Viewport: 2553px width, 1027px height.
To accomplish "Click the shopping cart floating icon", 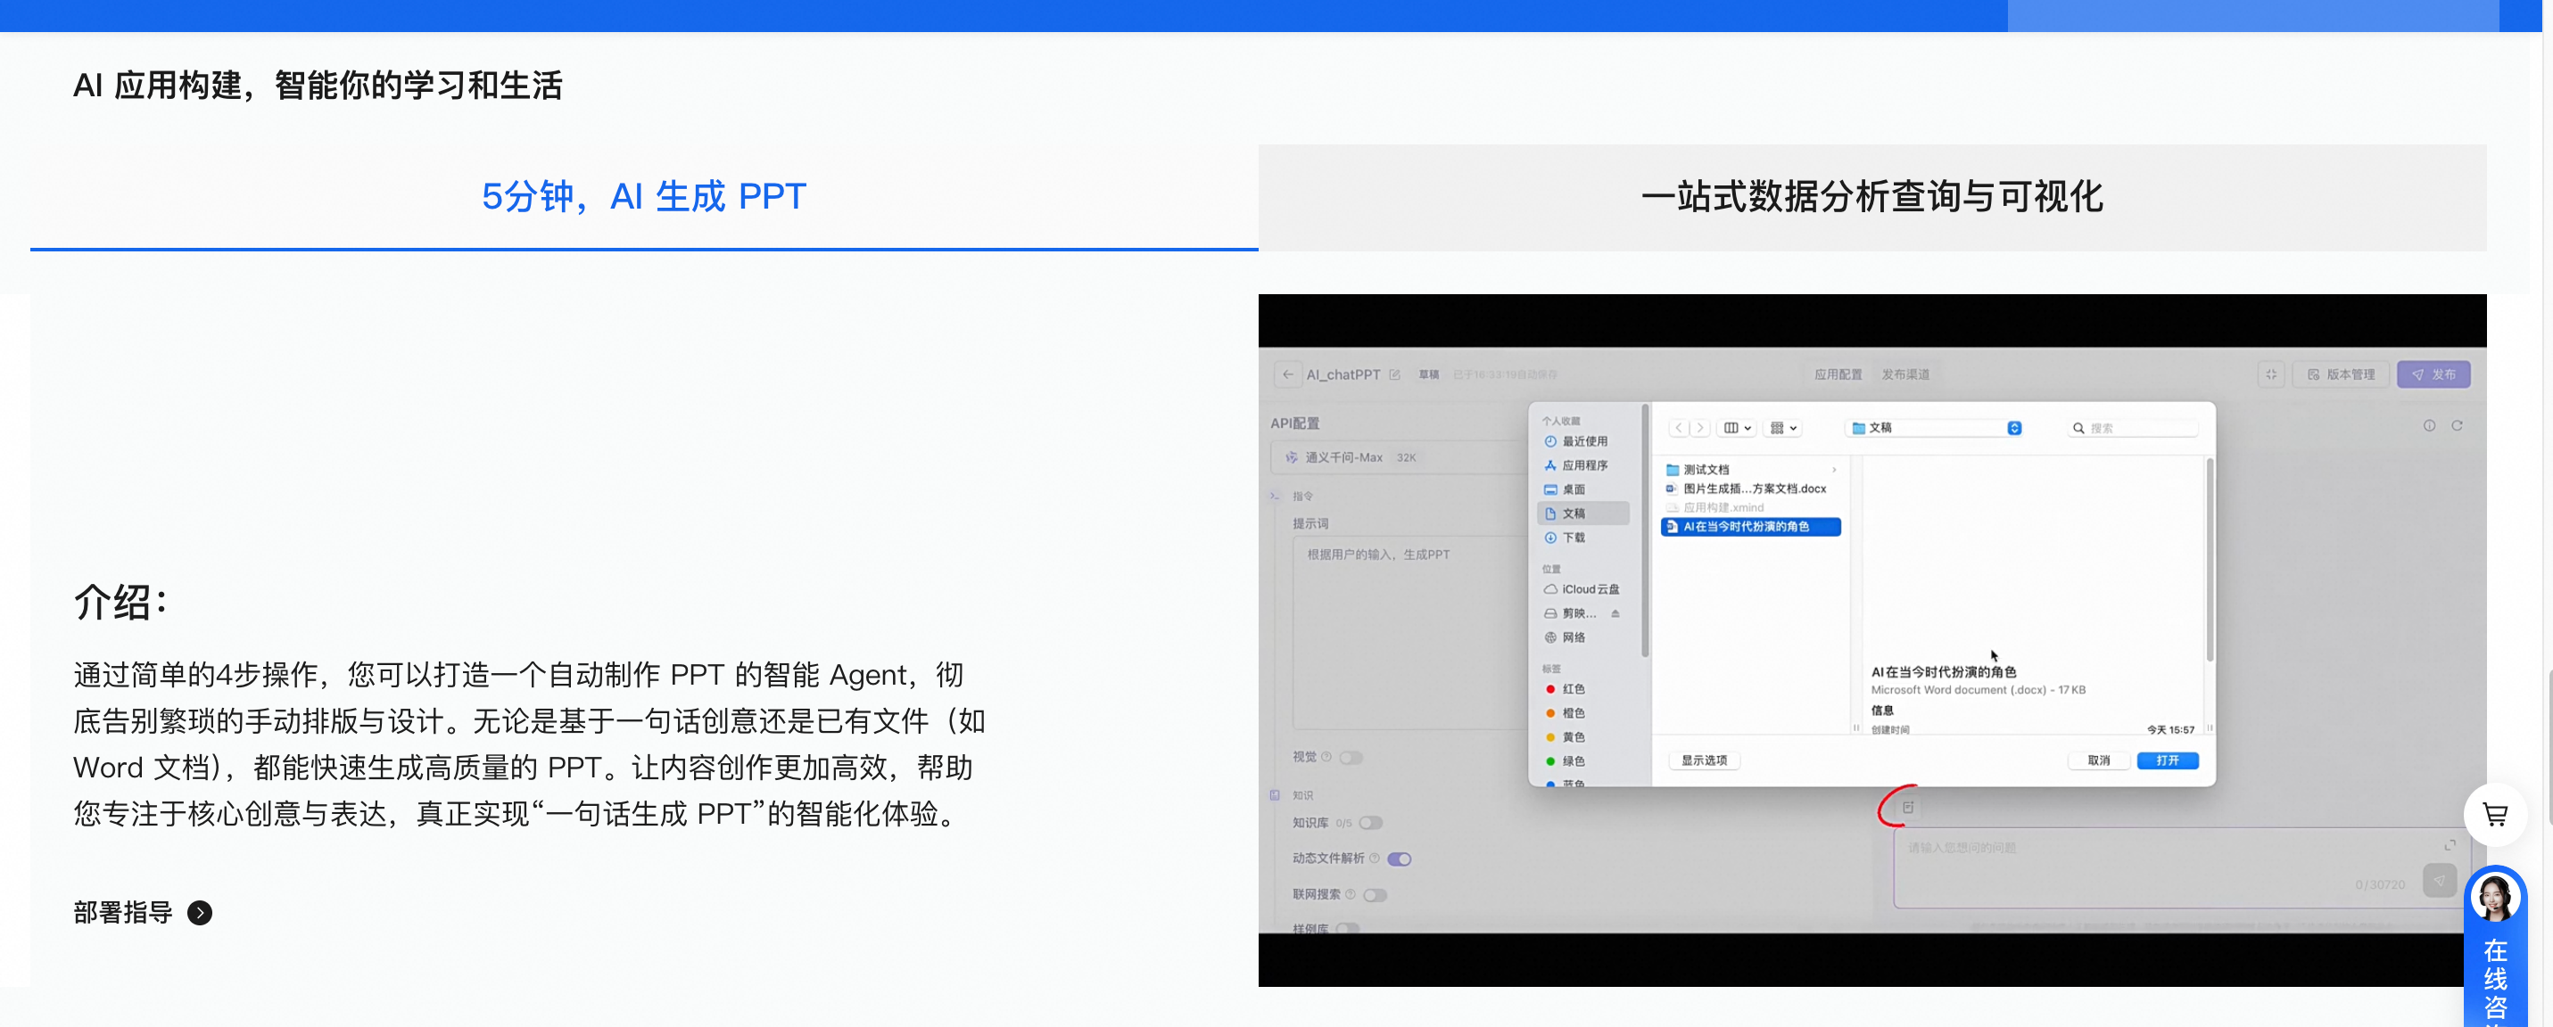I will click(2496, 815).
